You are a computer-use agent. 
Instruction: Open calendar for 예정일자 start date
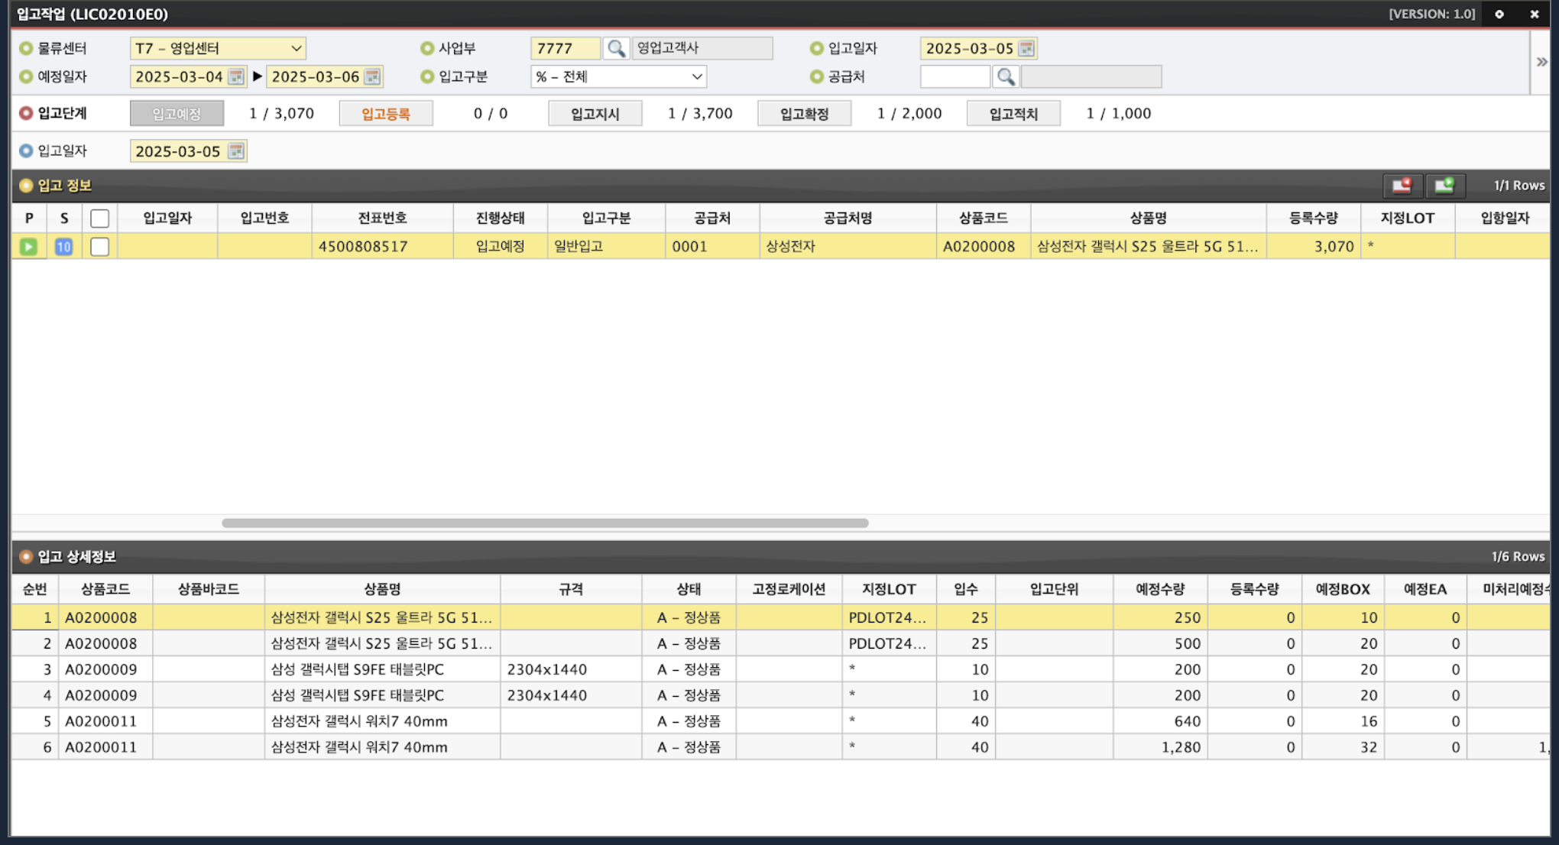point(236,76)
